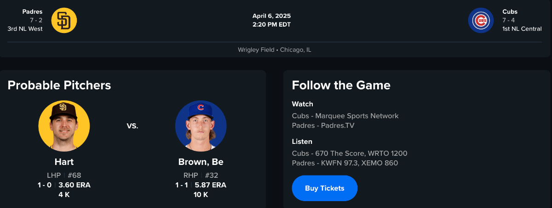The width and height of the screenshot is (552, 208).
Task: Click the April 6, 2025 game date
Action: (x=271, y=16)
